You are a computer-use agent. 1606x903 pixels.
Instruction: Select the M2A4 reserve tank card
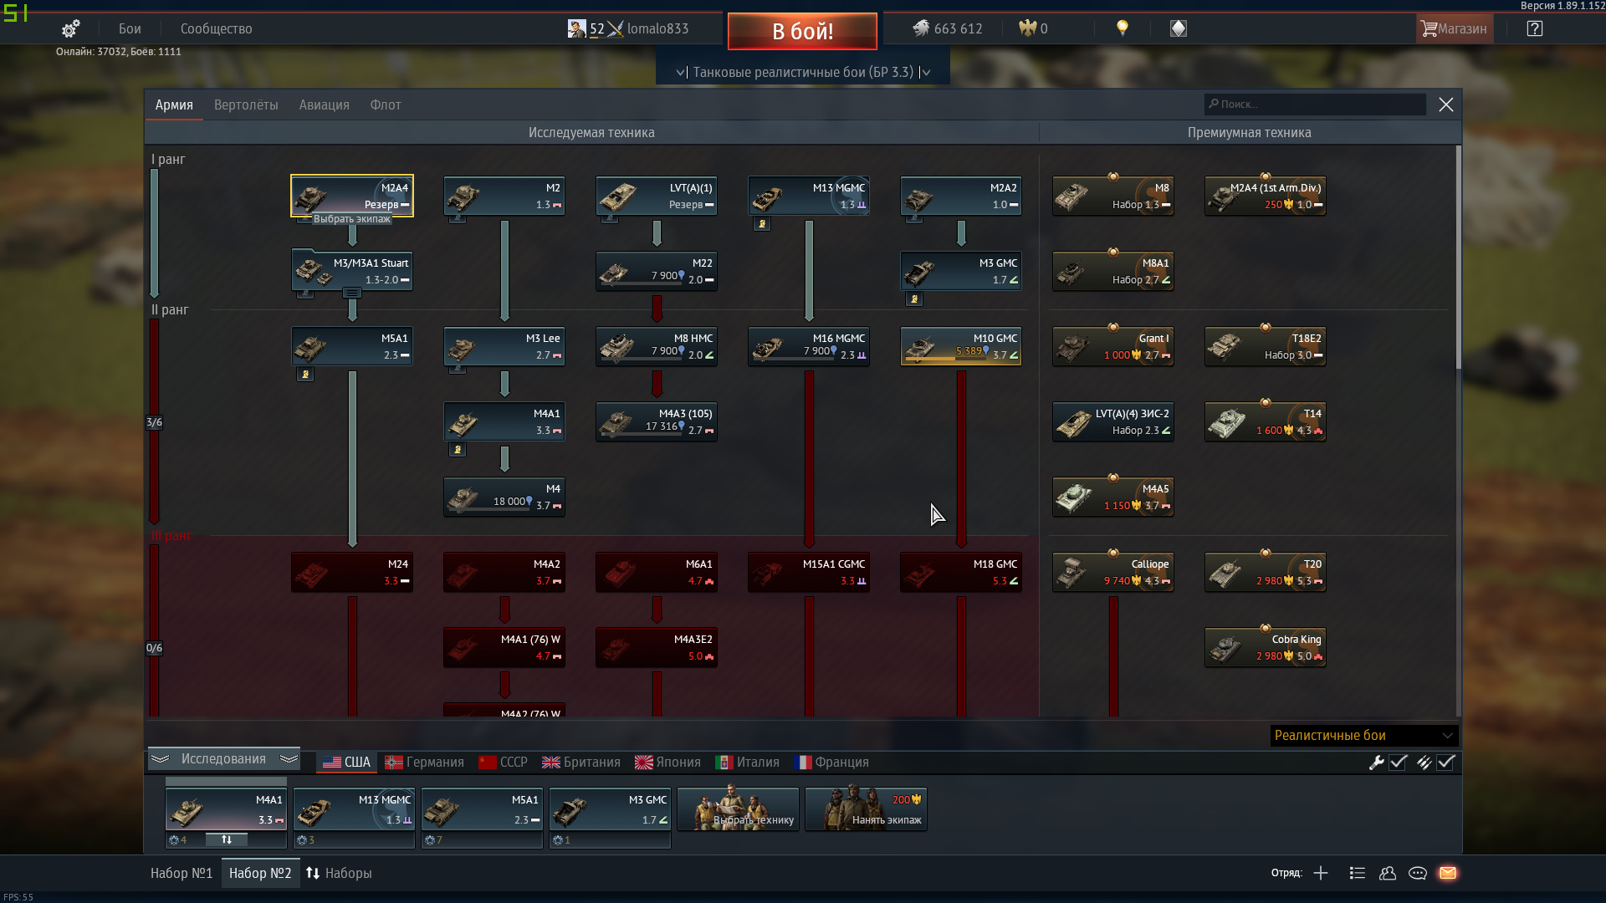(352, 196)
